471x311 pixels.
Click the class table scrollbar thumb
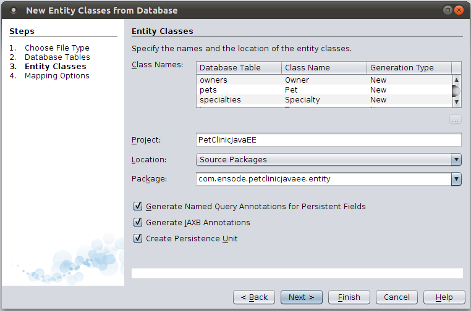tap(456, 91)
